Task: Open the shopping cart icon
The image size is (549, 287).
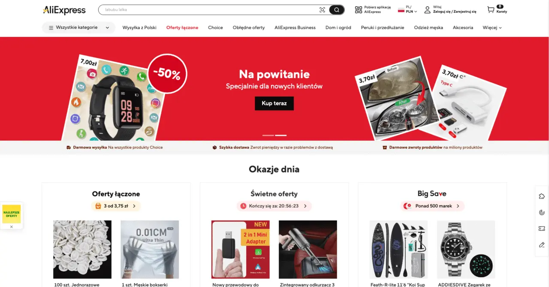Action: [x=491, y=9]
